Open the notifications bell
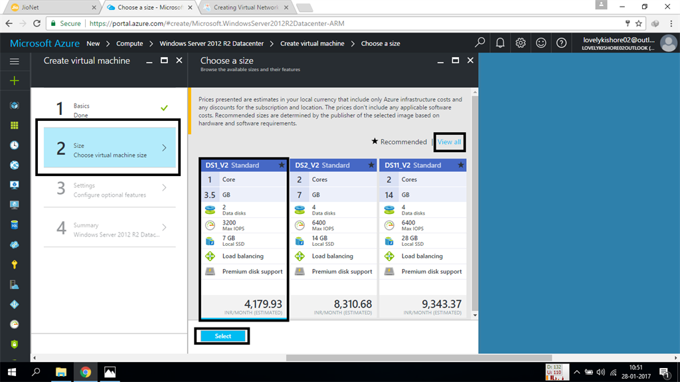Viewport: 680px width, 382px height. click(500, 43)
